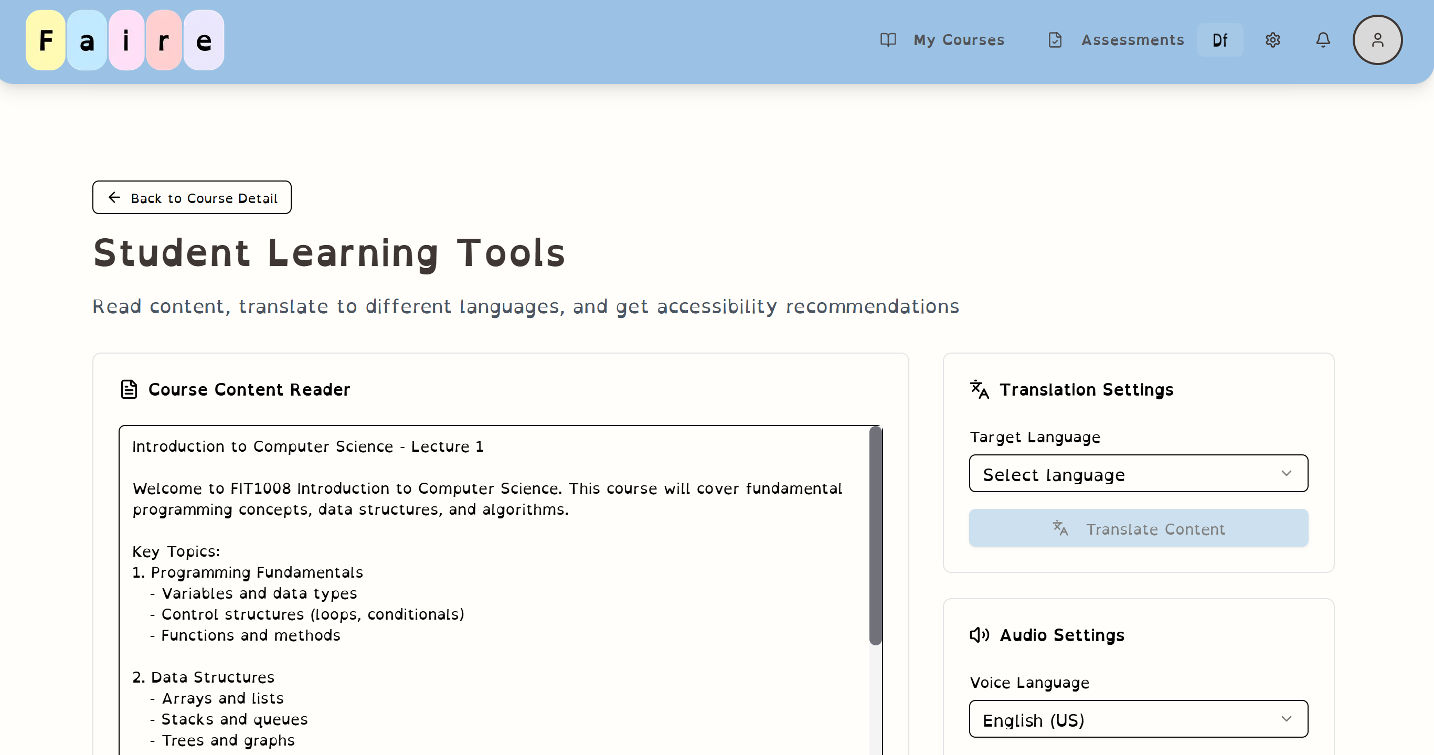Click the Course Content Reader document icon

click(129, 389)
